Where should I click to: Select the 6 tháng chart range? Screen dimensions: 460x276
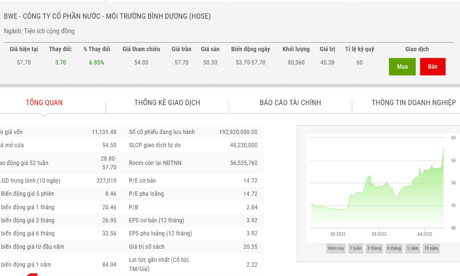point(394,248)
